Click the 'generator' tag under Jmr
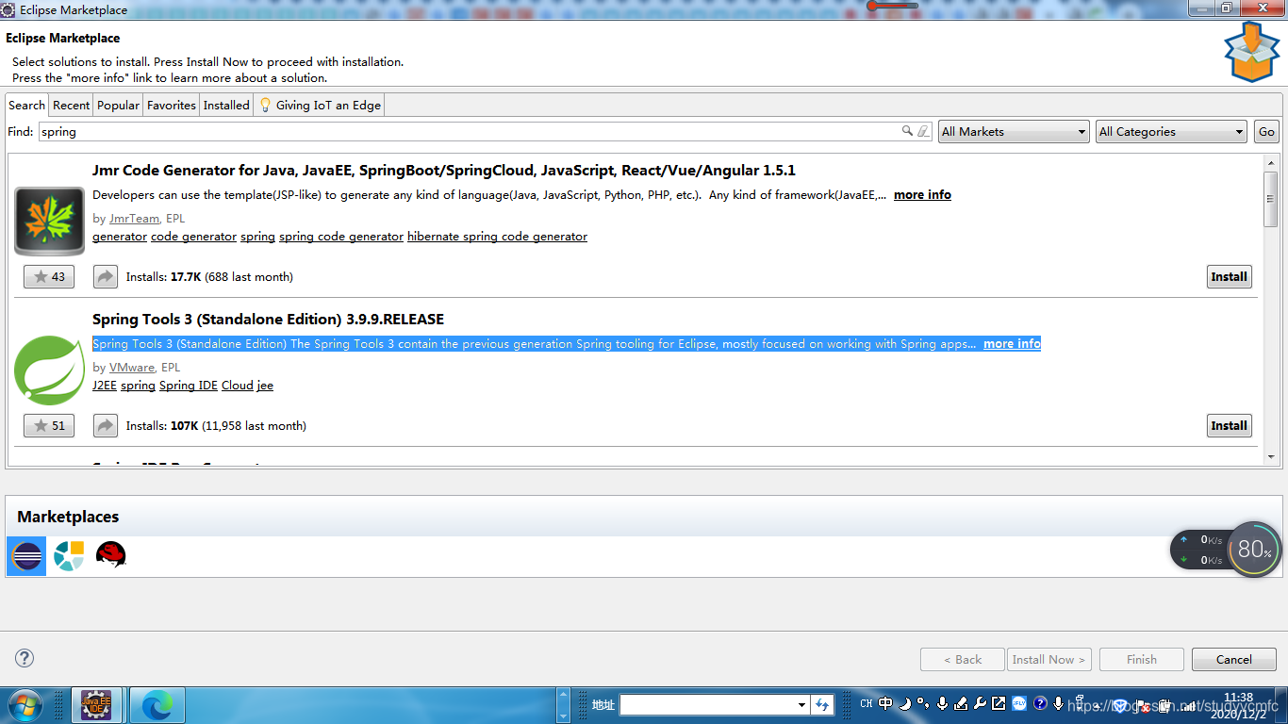The image size is (1288, 724). pyautogui.click(x=120, y=237)
